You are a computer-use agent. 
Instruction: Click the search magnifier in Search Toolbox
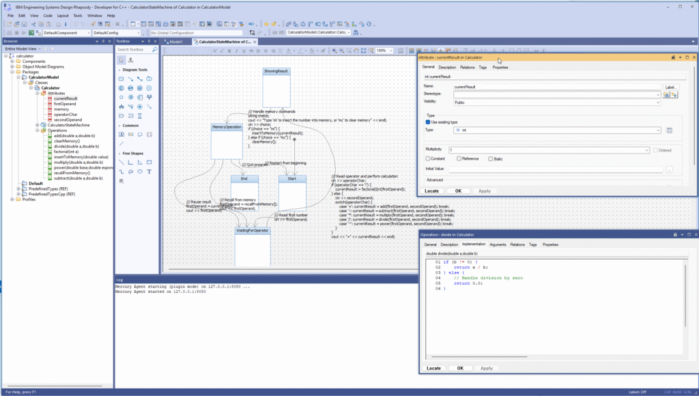click(x=155, y=49)
